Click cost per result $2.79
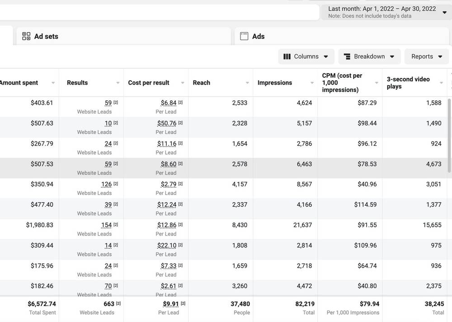 coord(169,185)
